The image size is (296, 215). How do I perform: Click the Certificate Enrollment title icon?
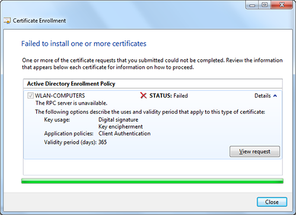[7, 20]
